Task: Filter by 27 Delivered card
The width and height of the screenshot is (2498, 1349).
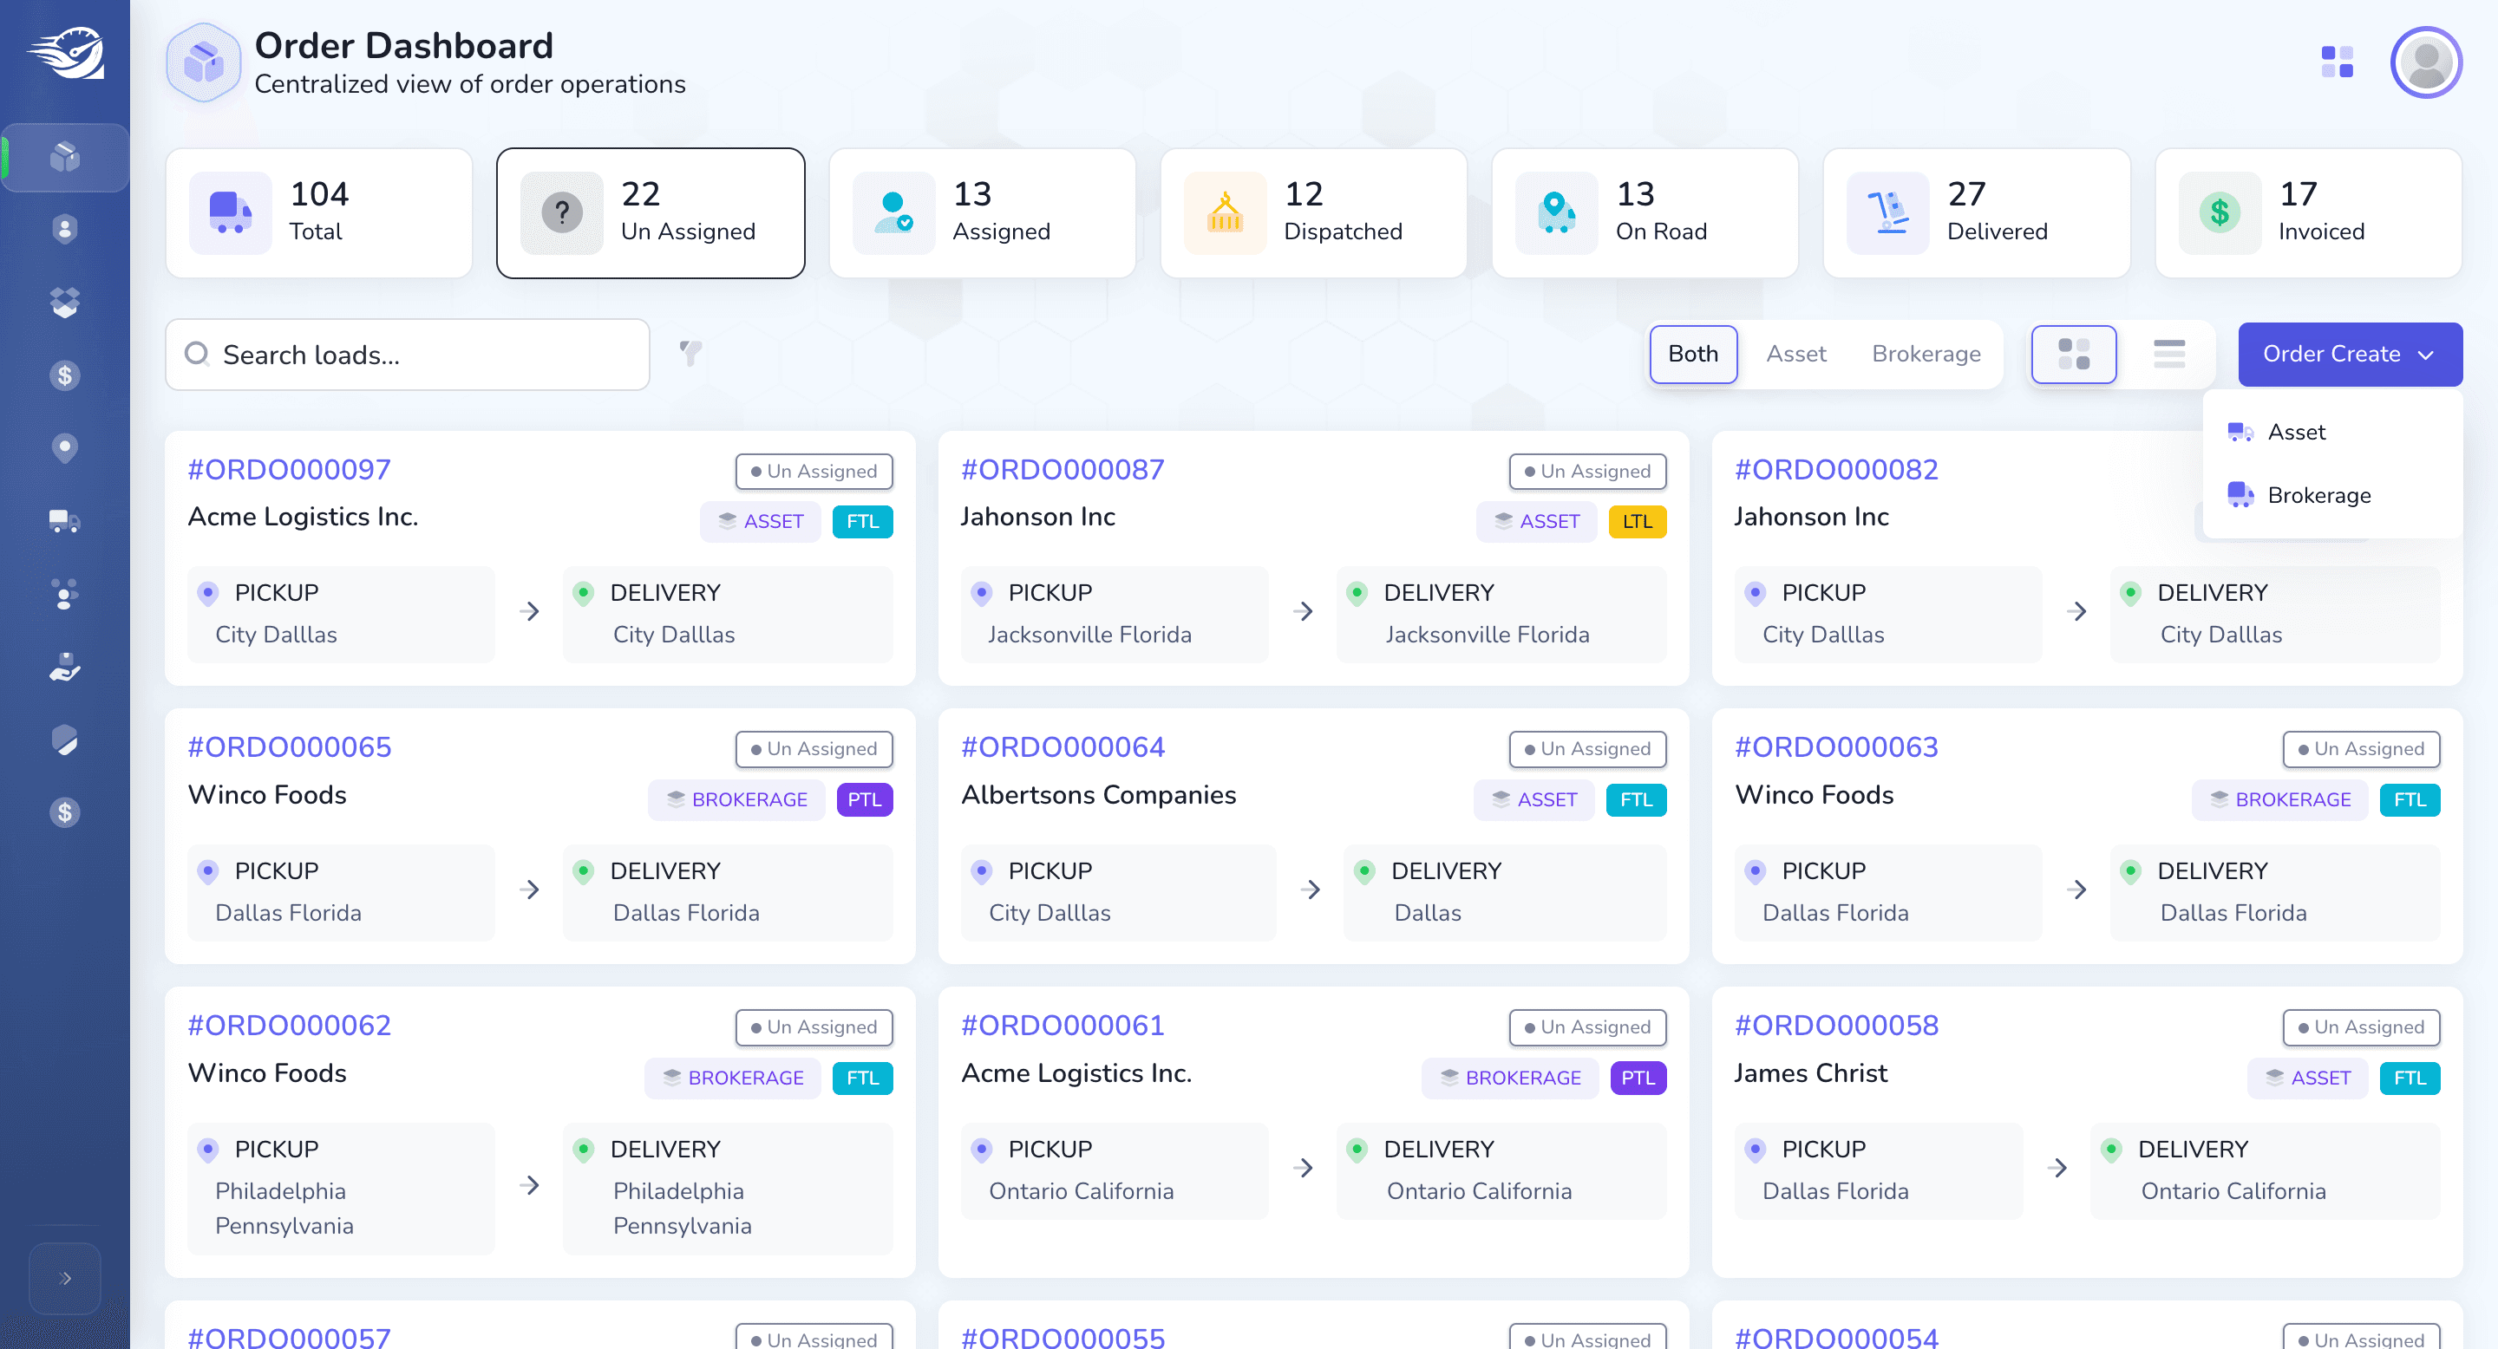Action: (x=1978, y=213)
